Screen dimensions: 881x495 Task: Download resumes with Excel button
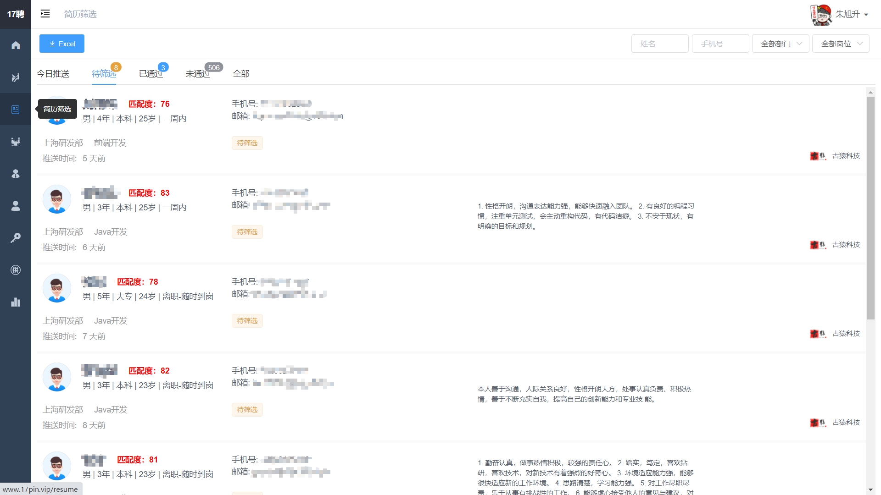pos(62,44)
